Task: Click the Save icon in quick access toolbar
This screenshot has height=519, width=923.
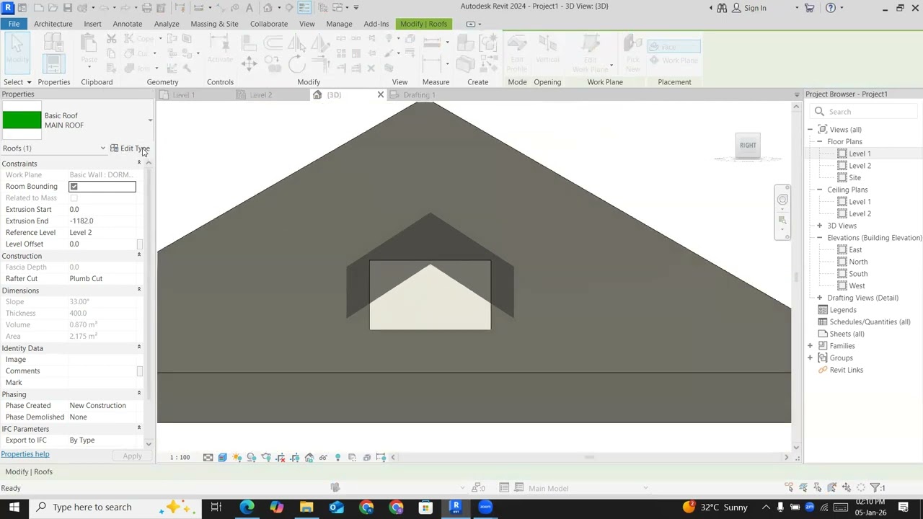Action: tap(67, 8)
